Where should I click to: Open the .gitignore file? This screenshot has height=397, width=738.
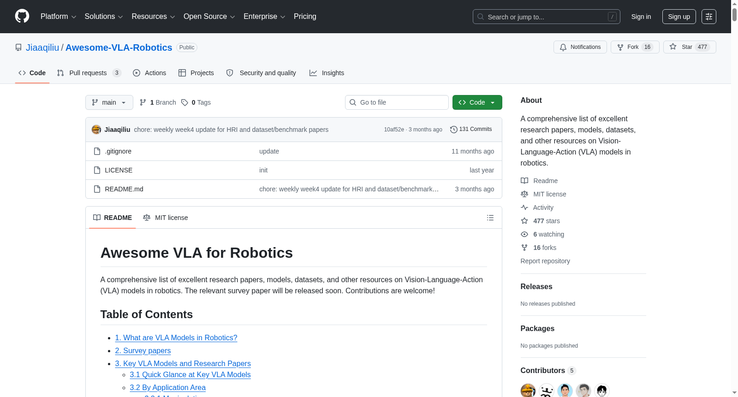(x=118, y=151)
